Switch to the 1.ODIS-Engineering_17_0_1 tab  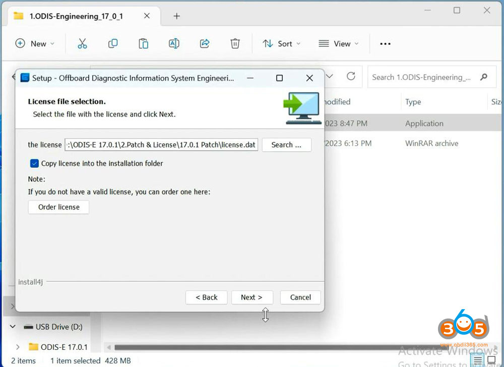(x=76, y=16)
